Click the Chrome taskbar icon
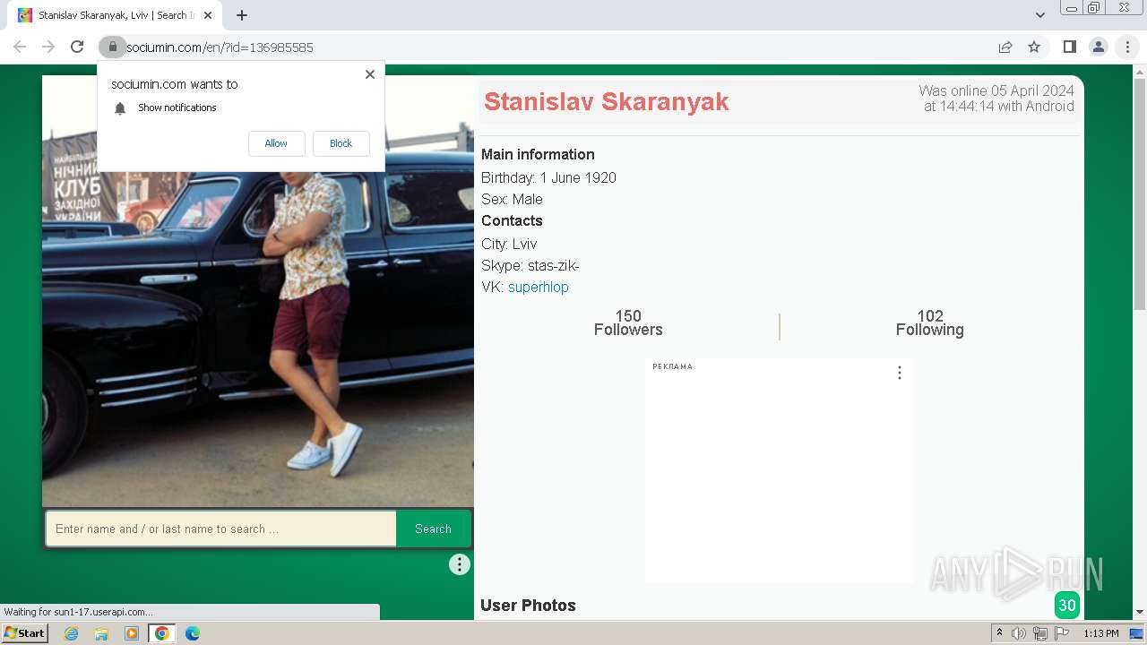The image size is (1147, 645). point(162,633)
